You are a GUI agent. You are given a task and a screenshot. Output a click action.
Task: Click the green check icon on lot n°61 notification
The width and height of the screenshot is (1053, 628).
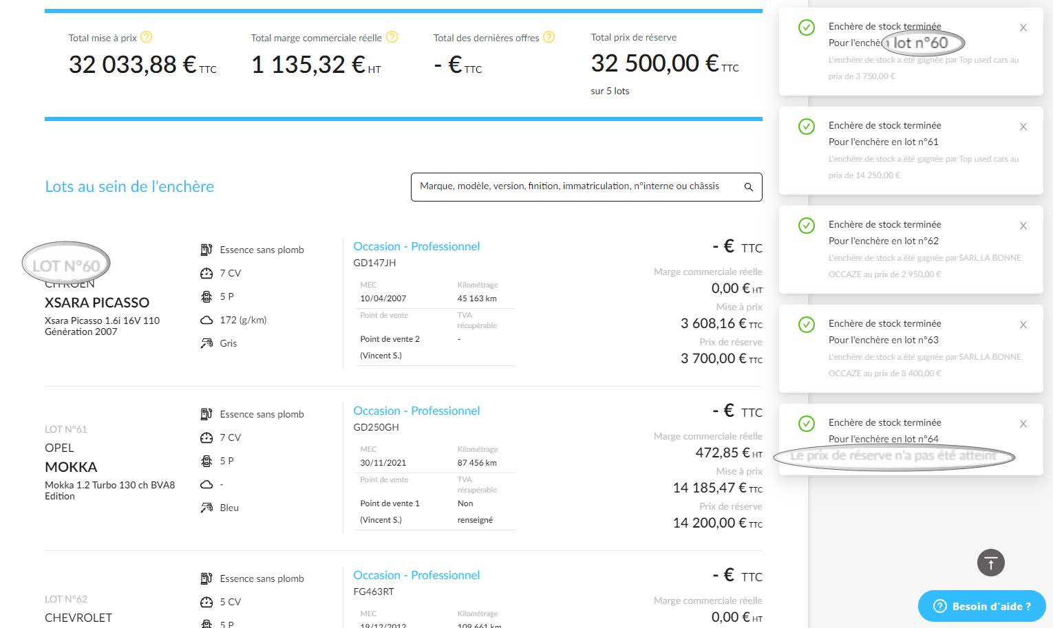click(x=807, y=127)
